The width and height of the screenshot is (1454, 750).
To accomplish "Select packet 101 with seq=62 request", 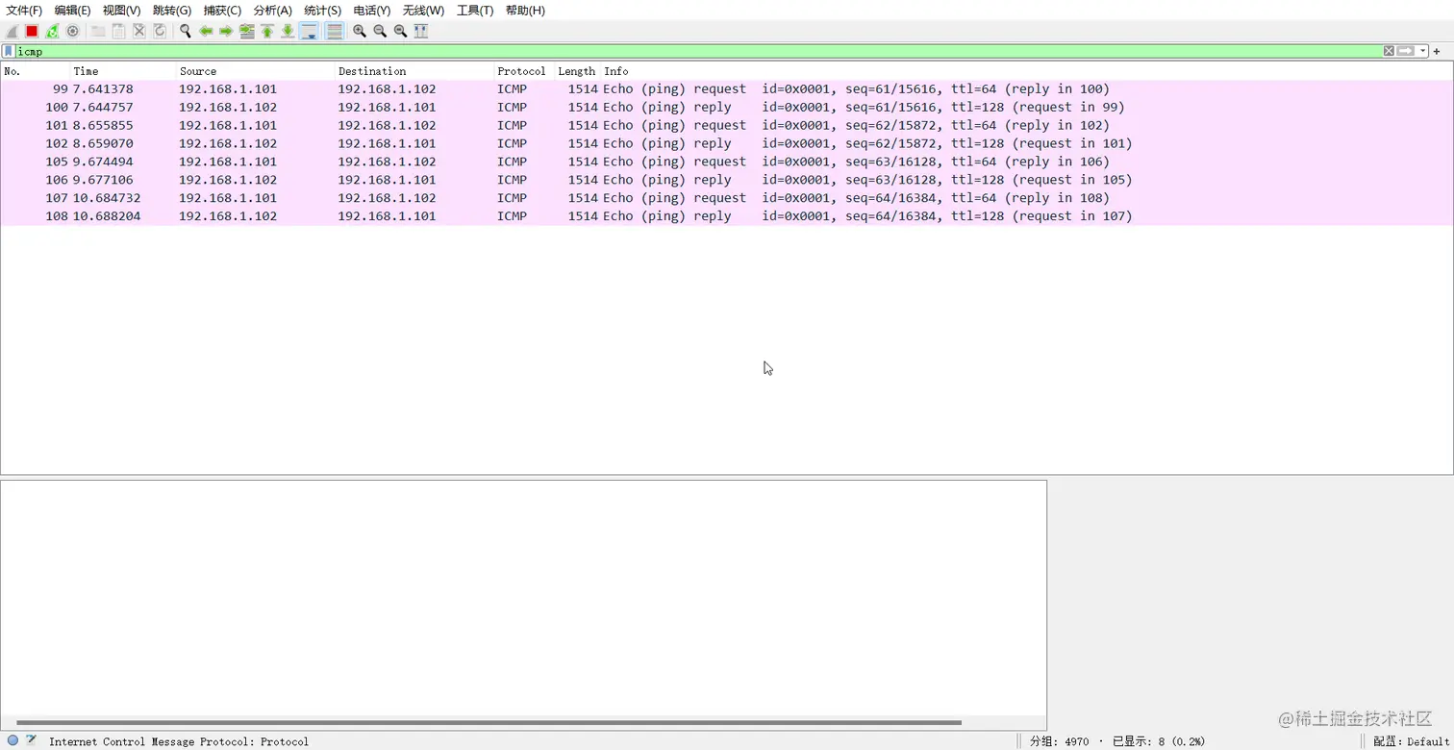I will (726, 126).
